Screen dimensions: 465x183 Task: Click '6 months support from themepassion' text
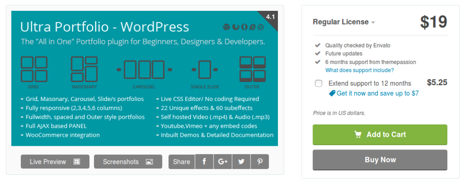371,62
